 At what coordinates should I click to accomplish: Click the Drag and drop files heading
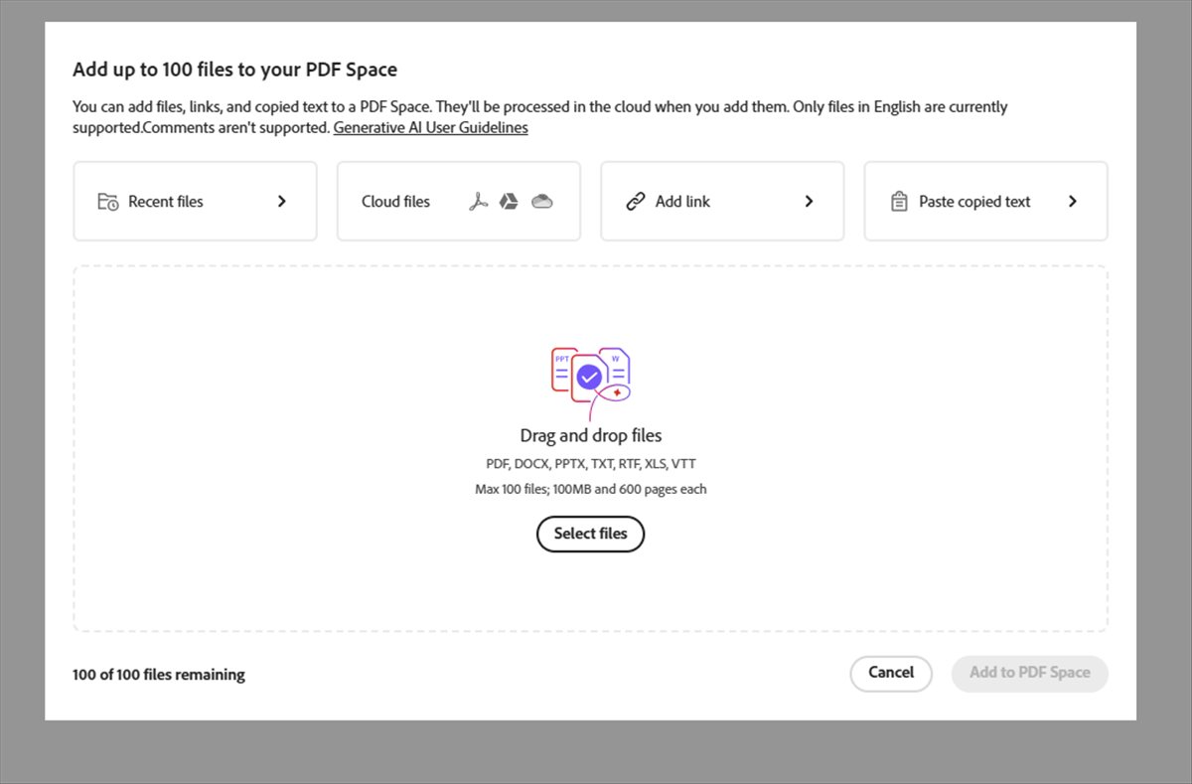tap(591, 435)
